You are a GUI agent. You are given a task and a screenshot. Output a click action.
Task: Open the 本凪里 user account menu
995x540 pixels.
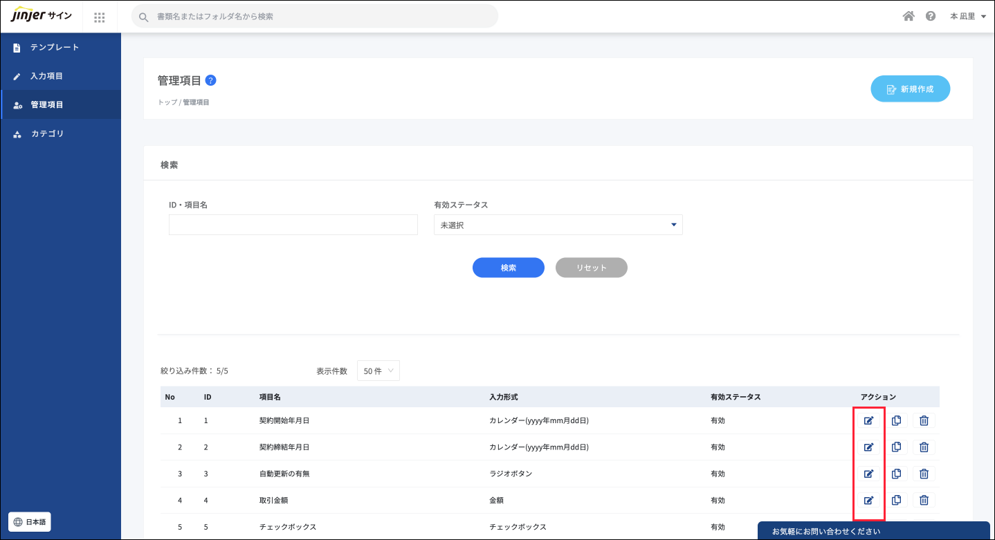coord(967,16)
